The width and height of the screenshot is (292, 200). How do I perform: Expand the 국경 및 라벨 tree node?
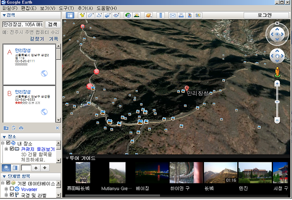pos(6,195)
